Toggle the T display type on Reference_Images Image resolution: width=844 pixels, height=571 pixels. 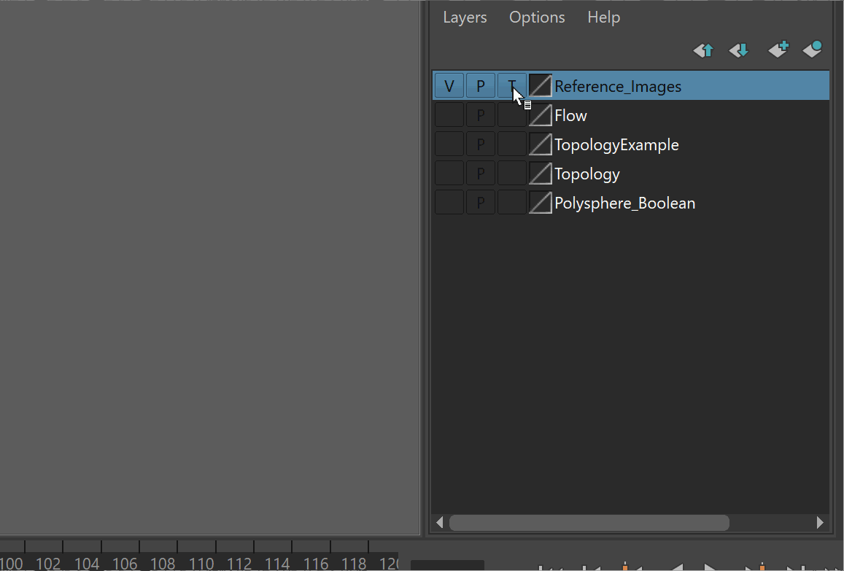coord(511,86)
